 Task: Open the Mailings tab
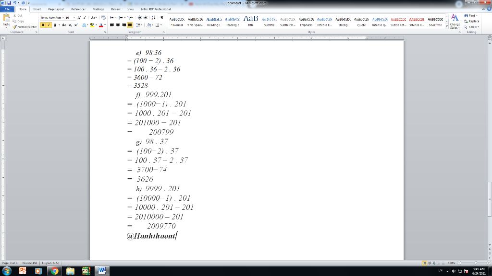(x=98, y=9)
